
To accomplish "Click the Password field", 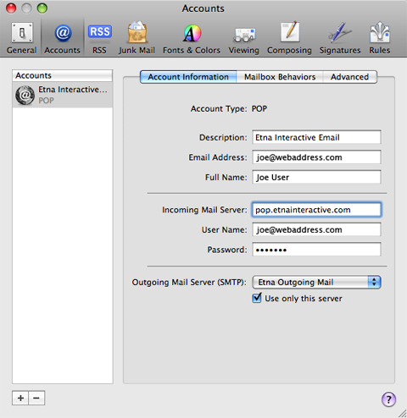I will click(316, 250).
